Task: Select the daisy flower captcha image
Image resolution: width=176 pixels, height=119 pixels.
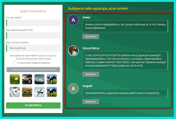Action: pyautogui.click(x=14, y=79)
